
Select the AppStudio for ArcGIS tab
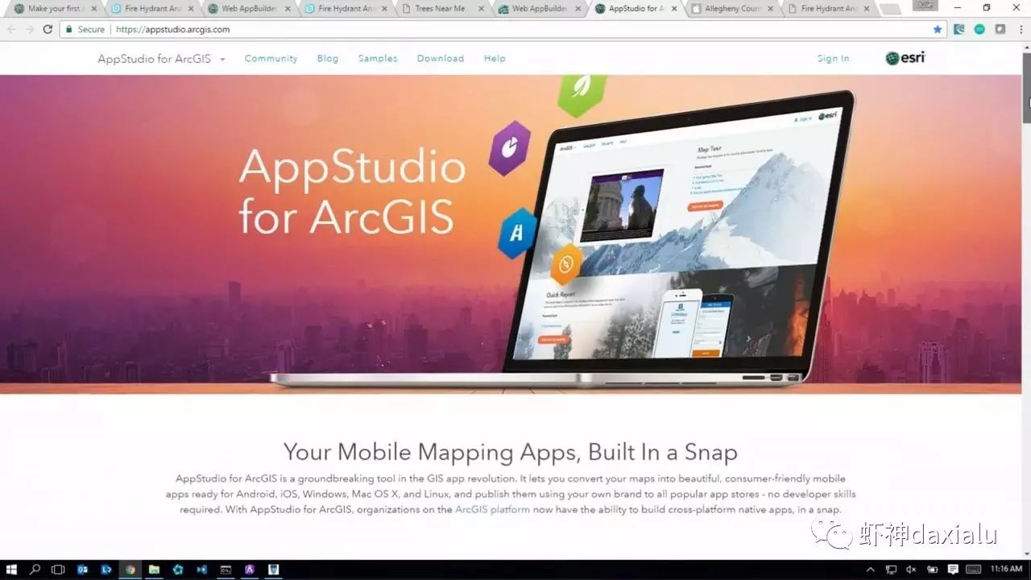click(636, 9)
